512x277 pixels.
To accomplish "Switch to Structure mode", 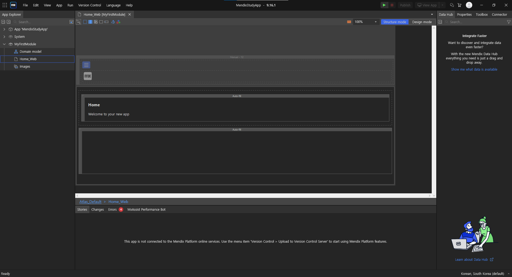I will pyautogui.click(x=395, y=22).
